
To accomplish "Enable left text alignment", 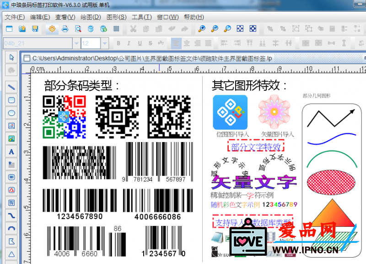I will 176,43.
